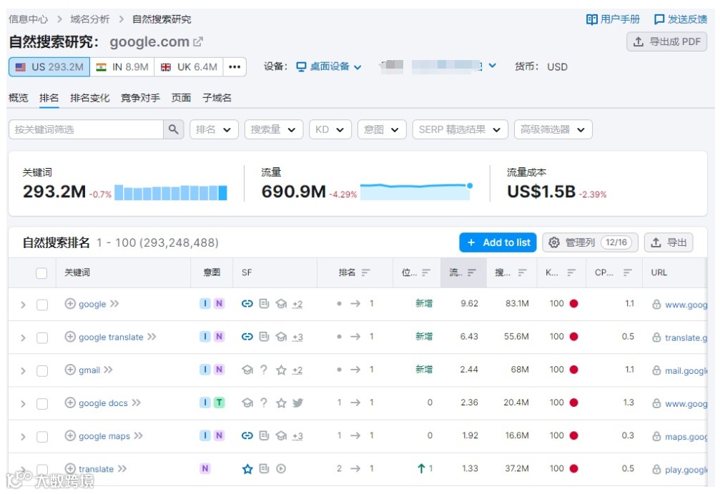Image resolution: width=720 pixels, height=494 pixels.
Task: Open the 意图 filter dropdown
Action: click(382, 129)
